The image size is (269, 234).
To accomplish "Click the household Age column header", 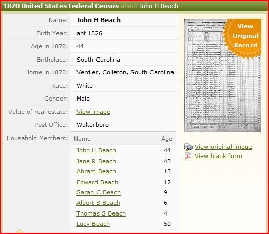I will click(x=166, y=139).
